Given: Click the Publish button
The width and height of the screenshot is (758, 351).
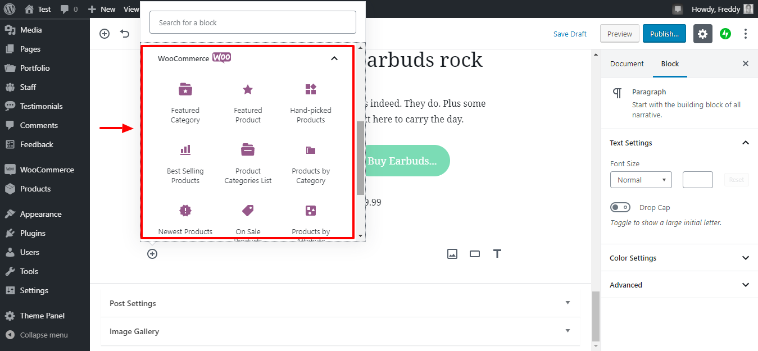Looking at the screenshot, I should (x=664, y=34).
